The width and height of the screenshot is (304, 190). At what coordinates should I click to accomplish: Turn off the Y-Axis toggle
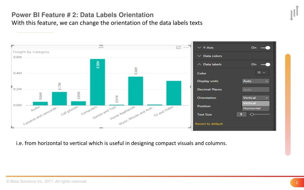pos(267,47)
